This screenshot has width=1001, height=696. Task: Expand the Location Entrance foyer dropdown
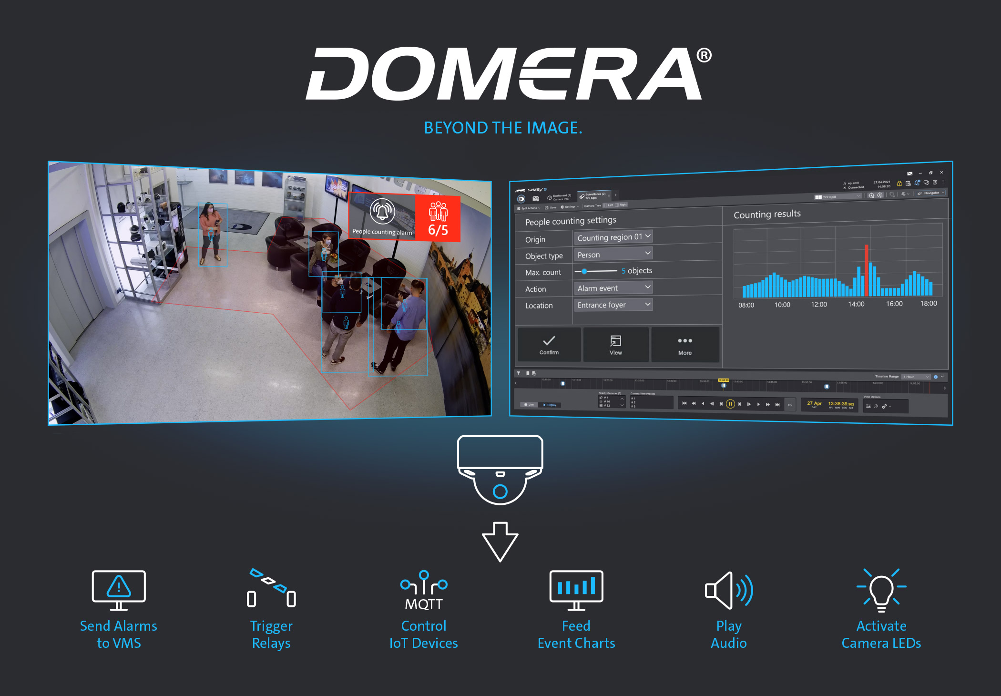coord(613,305)
